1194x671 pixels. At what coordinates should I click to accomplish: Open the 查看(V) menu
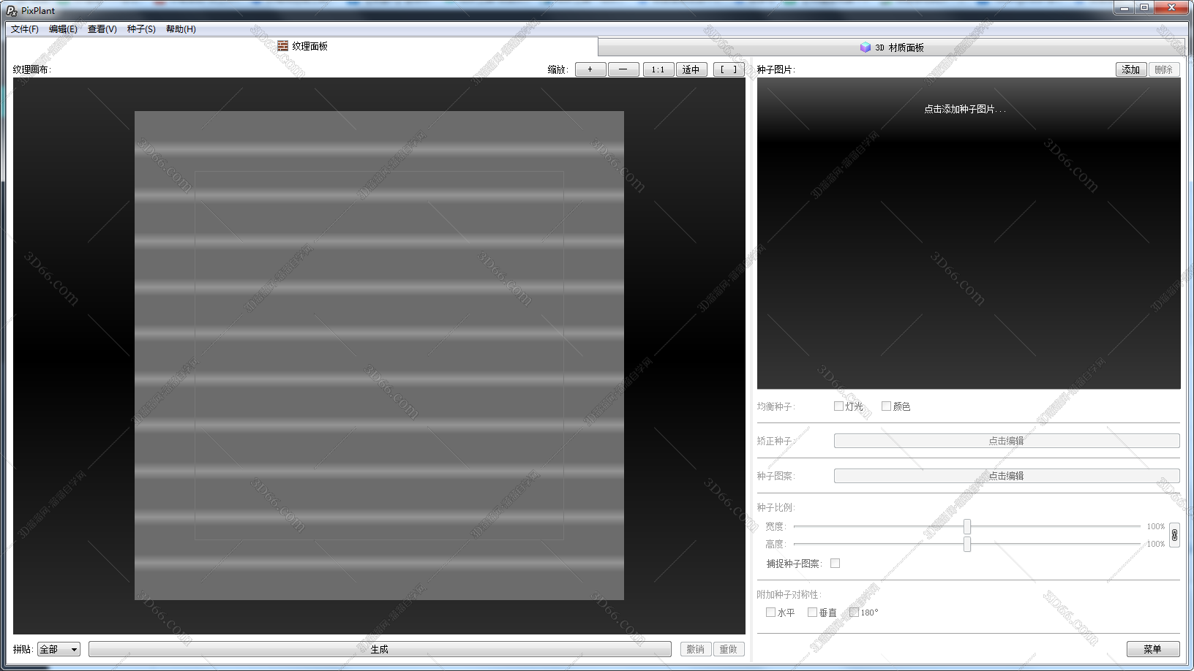tap(102, 29)
